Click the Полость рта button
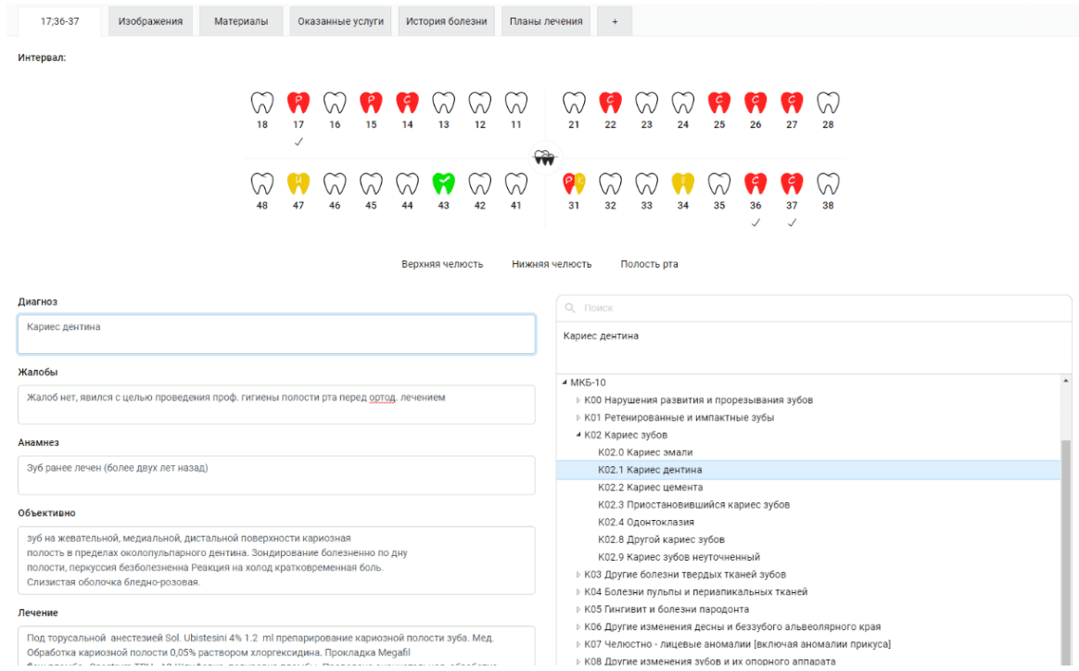The width and height of the screenshot is (1079, 671). (x=649, y=264)
